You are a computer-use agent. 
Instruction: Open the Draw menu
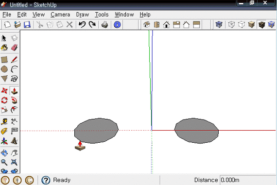coord(82,15)
